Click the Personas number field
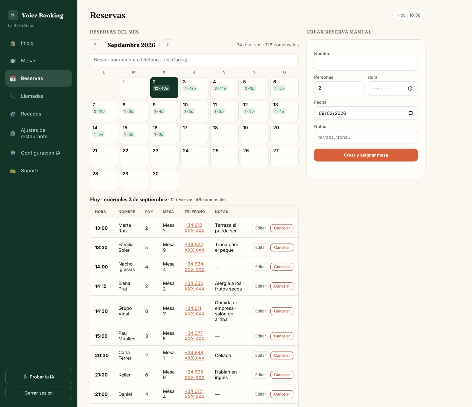472x407 pixels. tap(339, 88)
